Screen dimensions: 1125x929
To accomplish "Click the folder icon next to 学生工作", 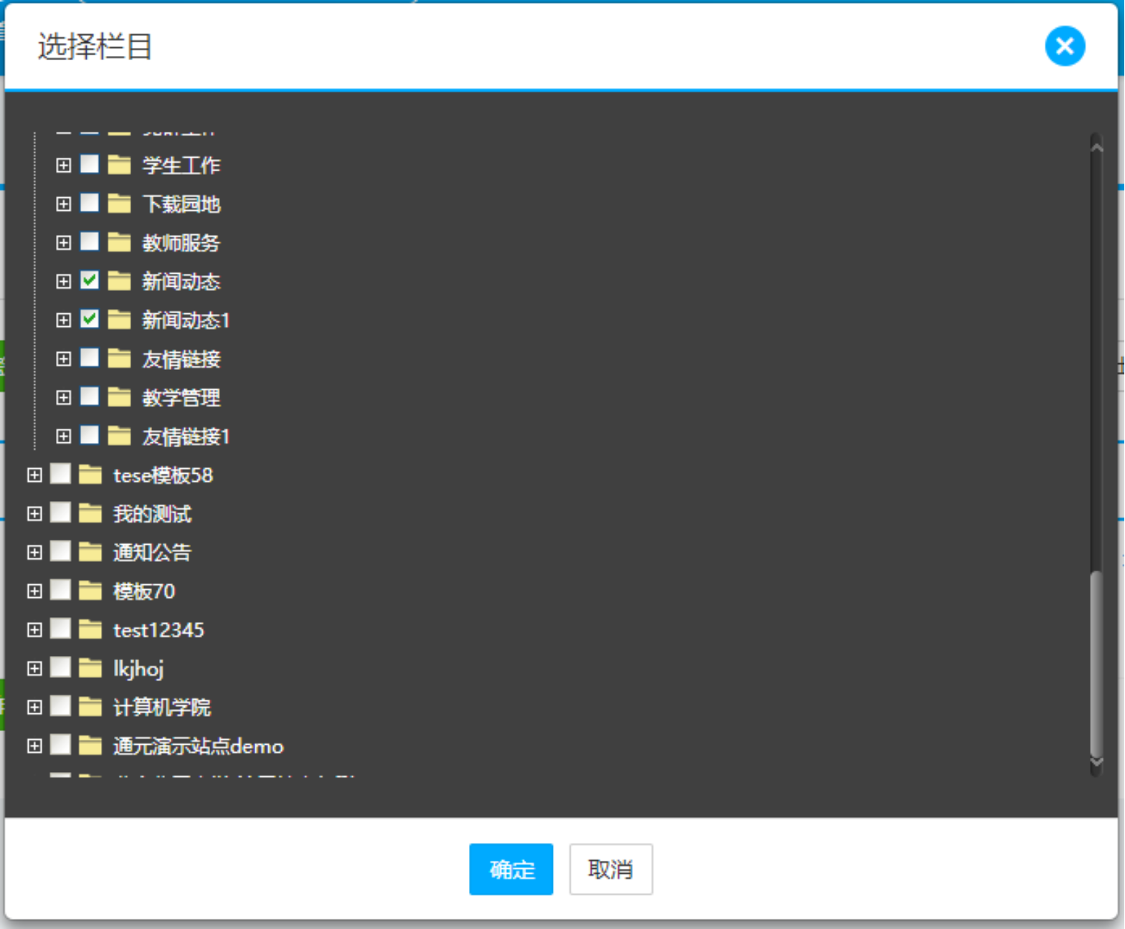I will click(119, 165).
